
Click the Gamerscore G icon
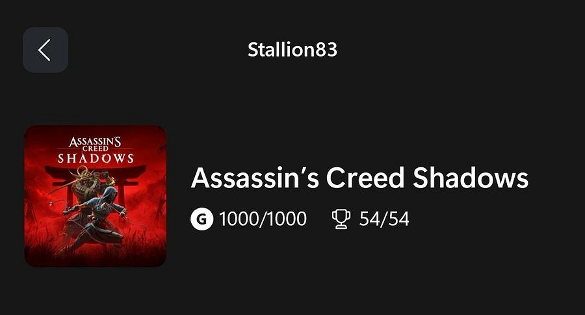pyautogui.click(x=201, y=219)
